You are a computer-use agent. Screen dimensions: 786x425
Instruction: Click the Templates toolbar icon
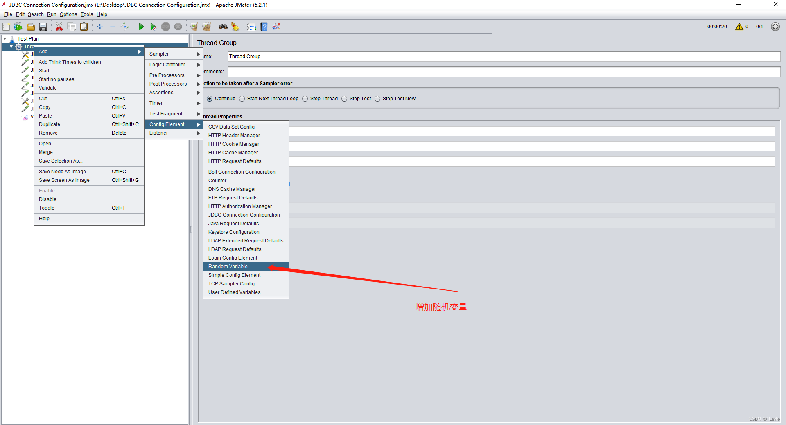point(18,27)
